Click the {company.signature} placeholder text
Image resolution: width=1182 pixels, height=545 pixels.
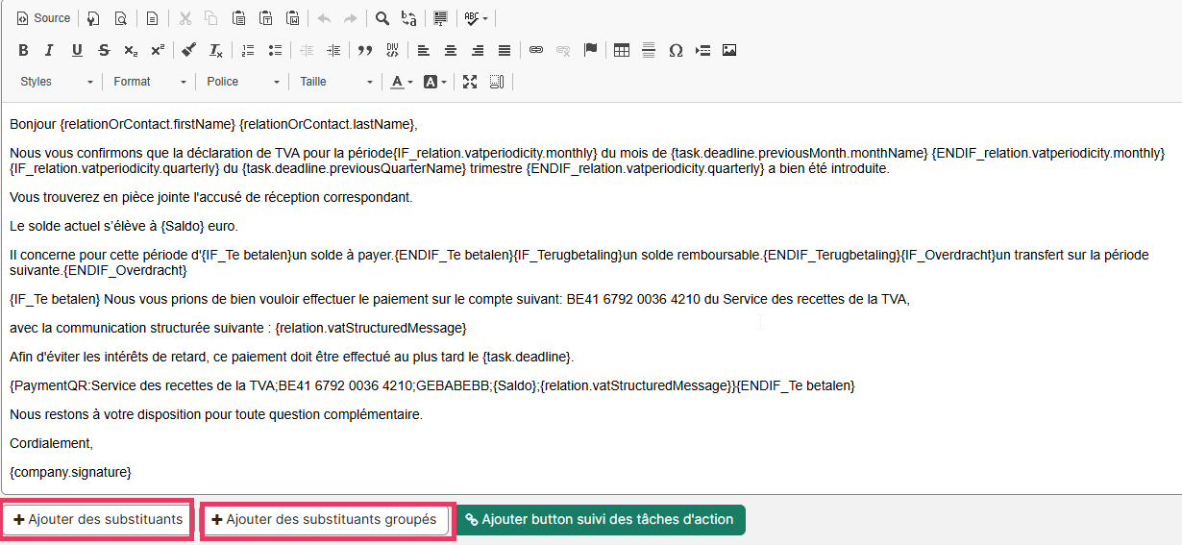70,472
